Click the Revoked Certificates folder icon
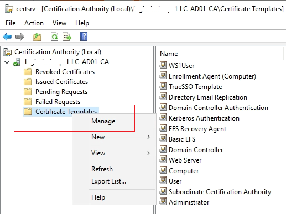This screenshot has width=286, height=214. click(28, 72)
